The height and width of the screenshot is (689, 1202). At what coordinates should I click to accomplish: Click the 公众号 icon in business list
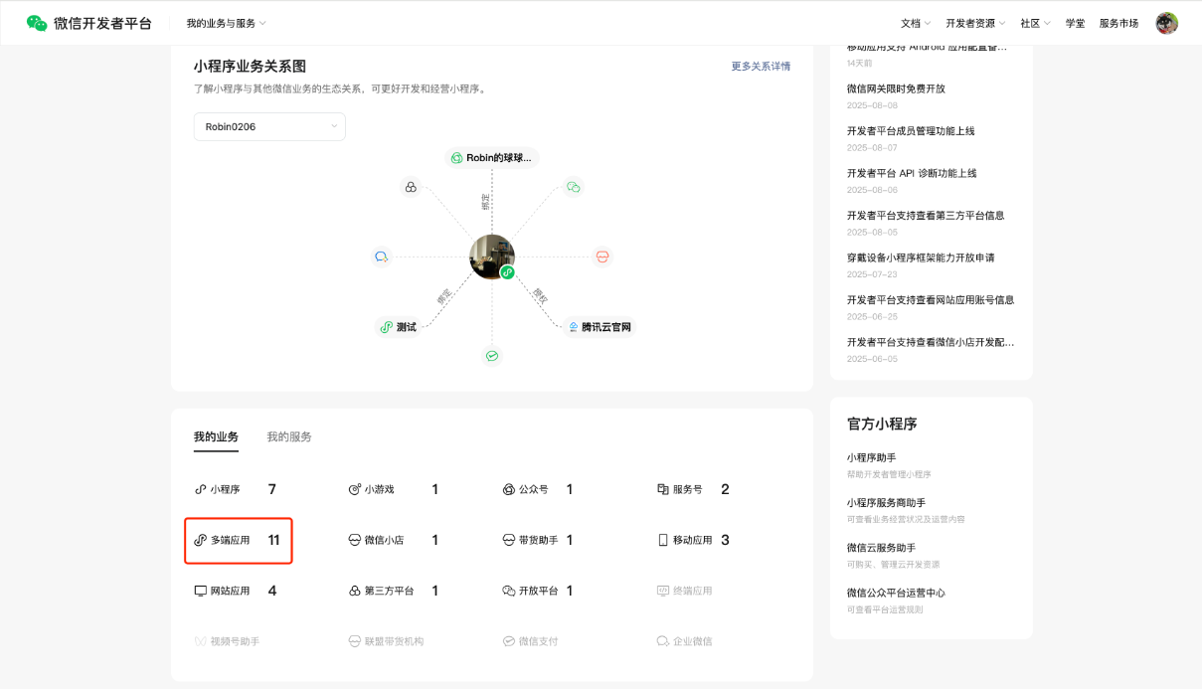[x=508, y=489]
